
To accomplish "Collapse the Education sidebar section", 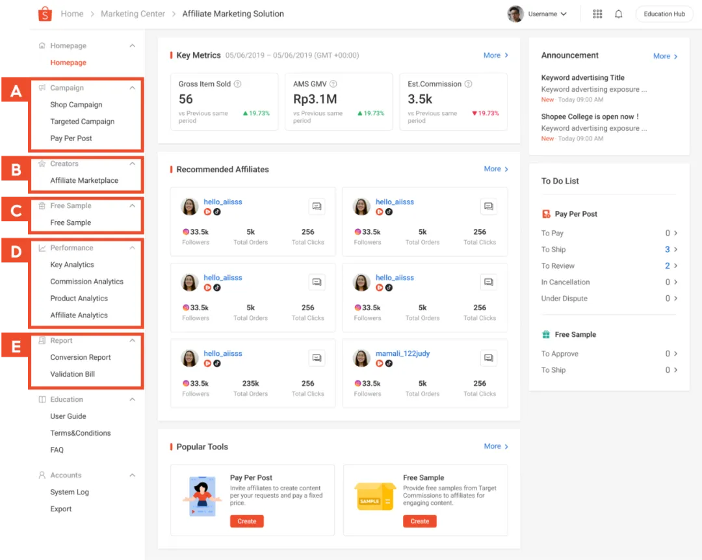I will tap(132, 399).
